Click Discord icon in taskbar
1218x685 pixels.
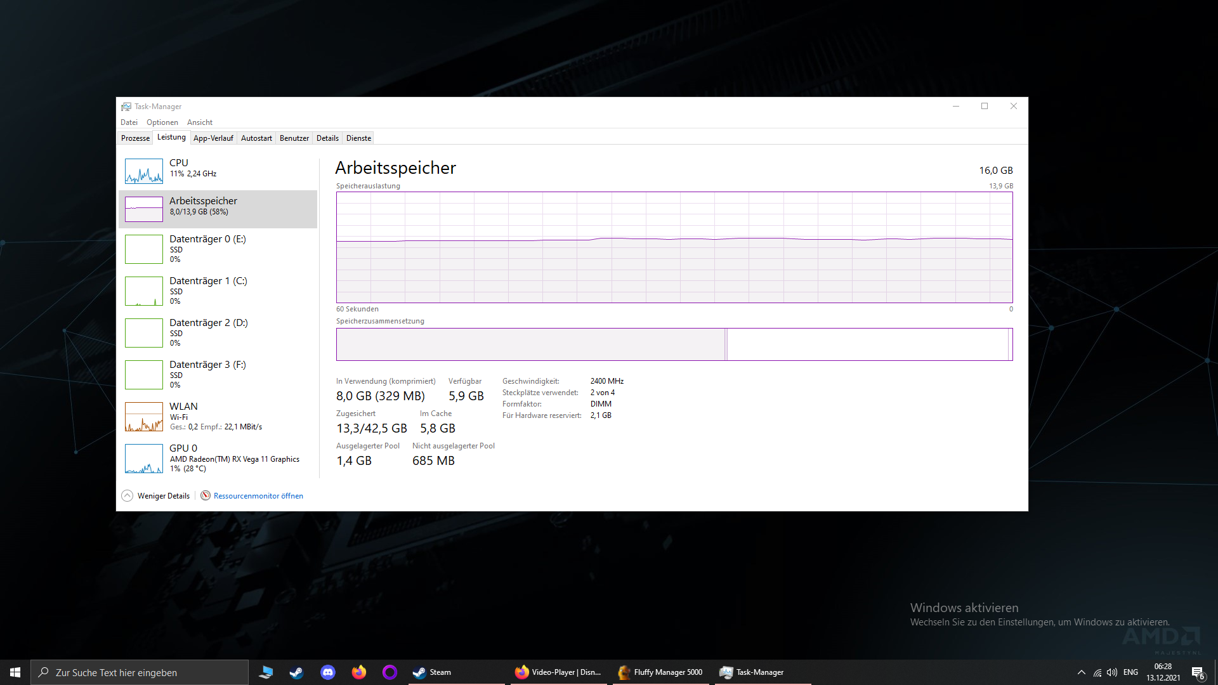(328, 672)
